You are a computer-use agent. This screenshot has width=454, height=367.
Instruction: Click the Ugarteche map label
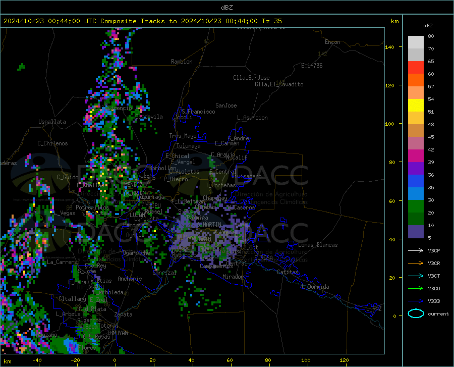point(136,252)
